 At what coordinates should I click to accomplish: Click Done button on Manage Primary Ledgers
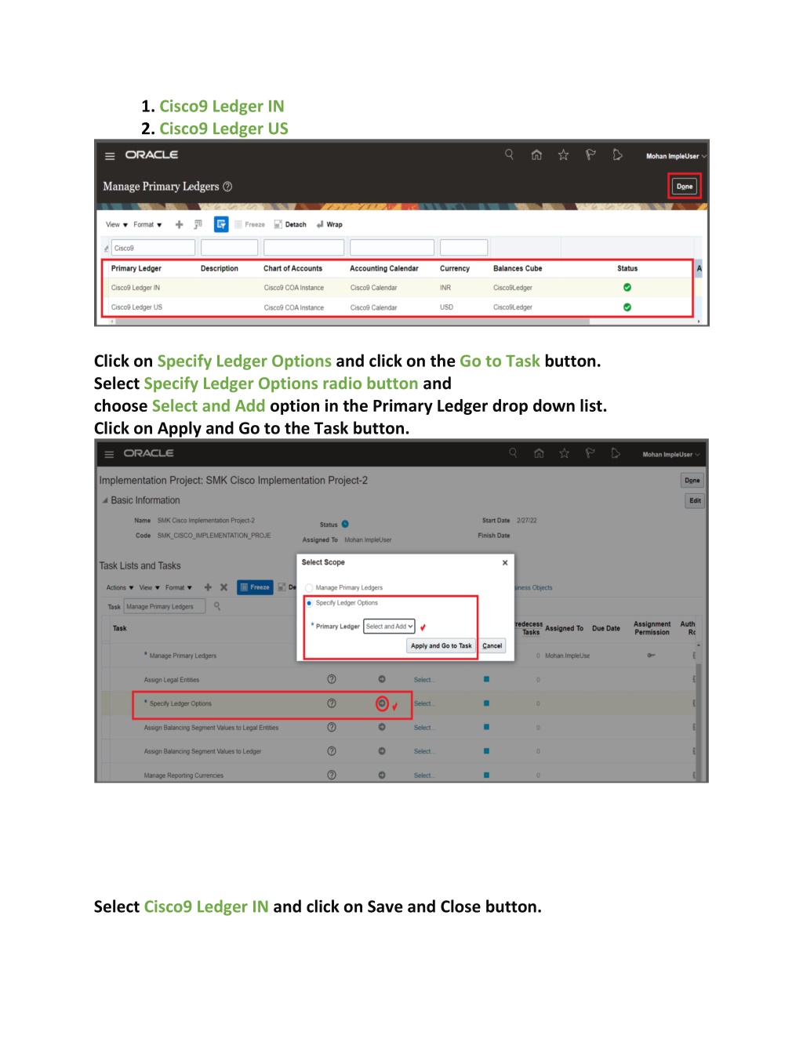[x=685, y=187]
